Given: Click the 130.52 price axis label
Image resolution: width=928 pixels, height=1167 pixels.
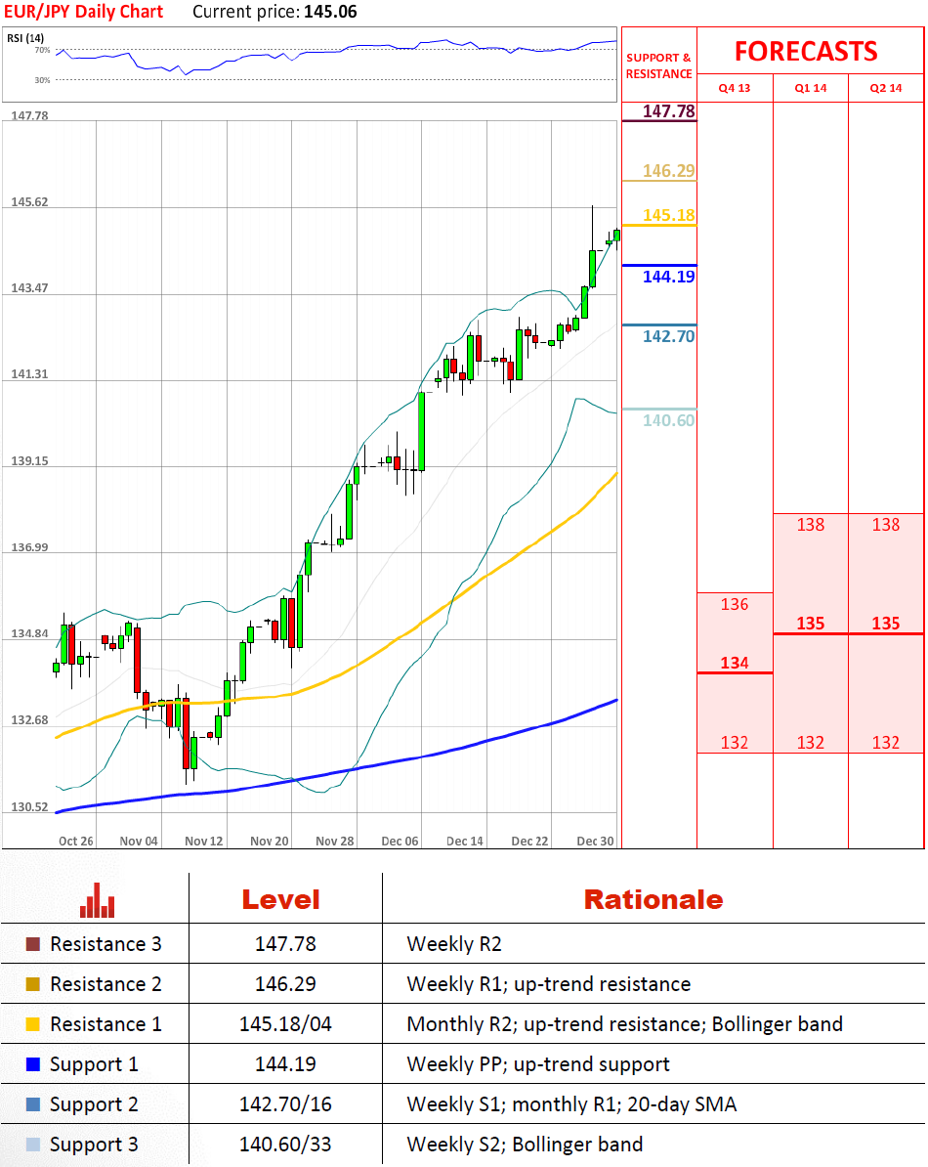Looking at the screenshot, I should coord(29,806).
